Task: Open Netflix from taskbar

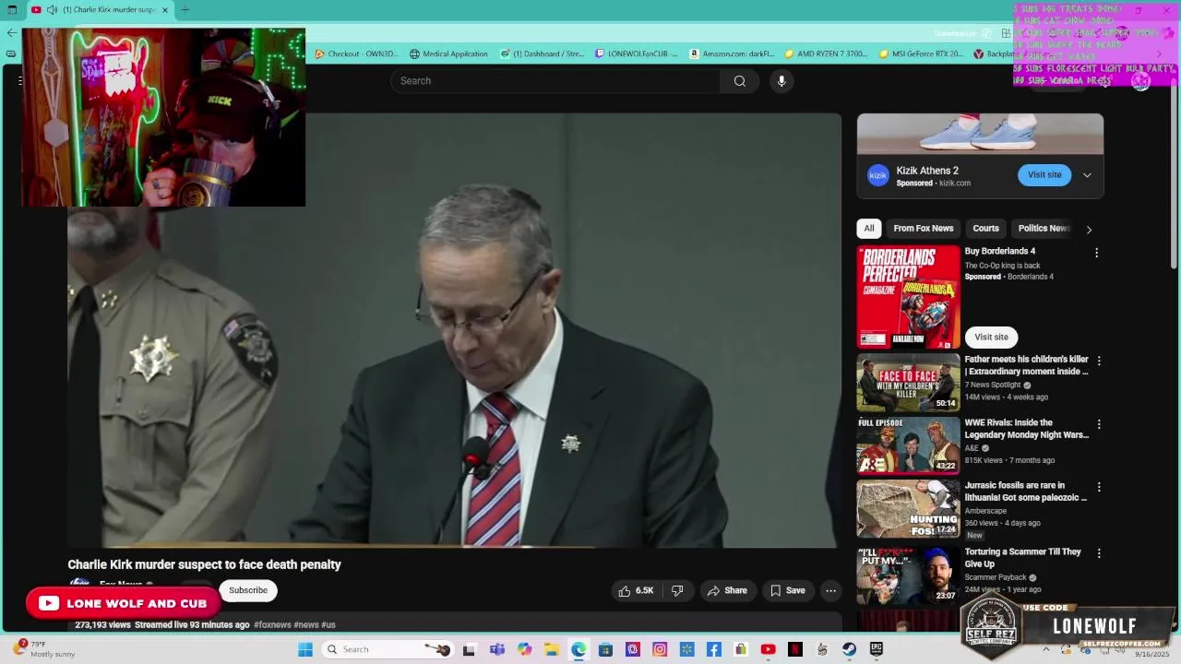Action: [x=794, y=649]
